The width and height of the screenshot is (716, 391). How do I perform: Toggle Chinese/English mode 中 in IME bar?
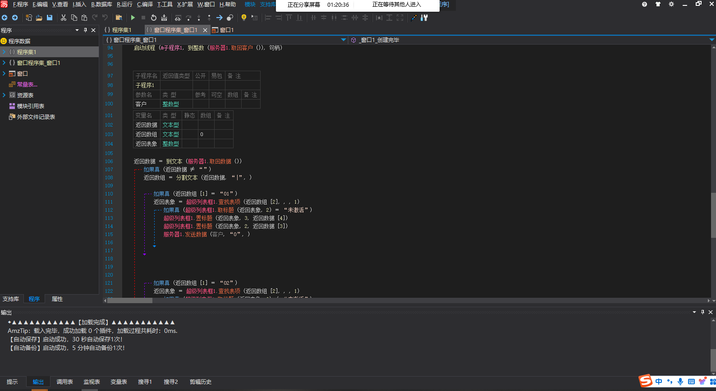(x=659, y=382)
